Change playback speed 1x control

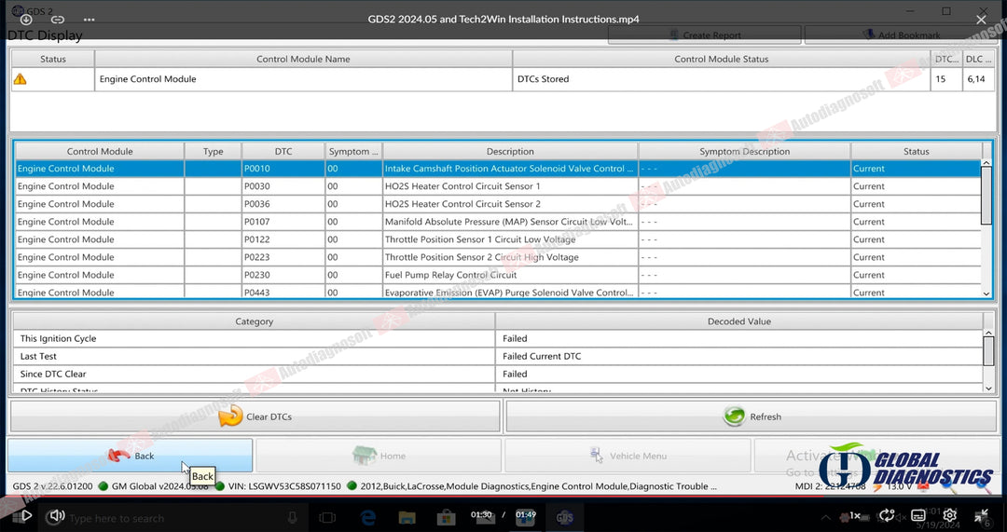pos(855,515)
